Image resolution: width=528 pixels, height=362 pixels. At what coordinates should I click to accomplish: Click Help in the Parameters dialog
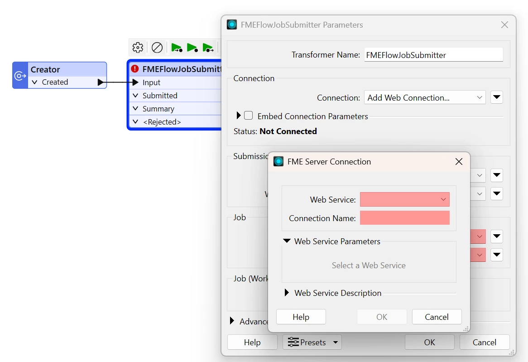[252, 342]
